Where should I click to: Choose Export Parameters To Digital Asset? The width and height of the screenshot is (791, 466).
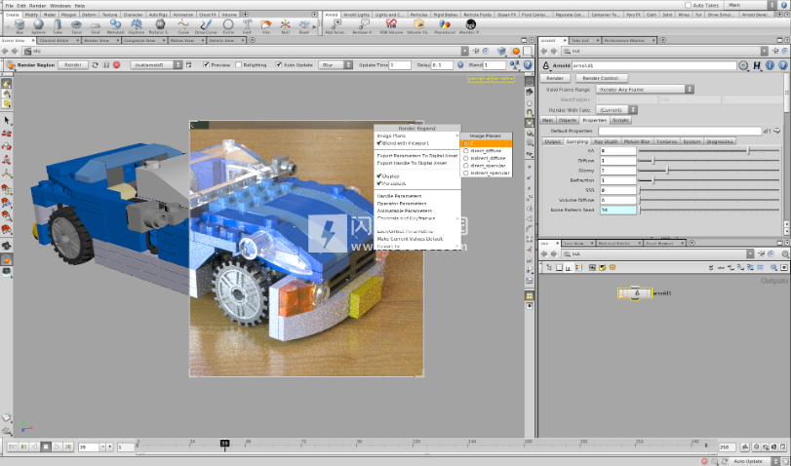416,156
